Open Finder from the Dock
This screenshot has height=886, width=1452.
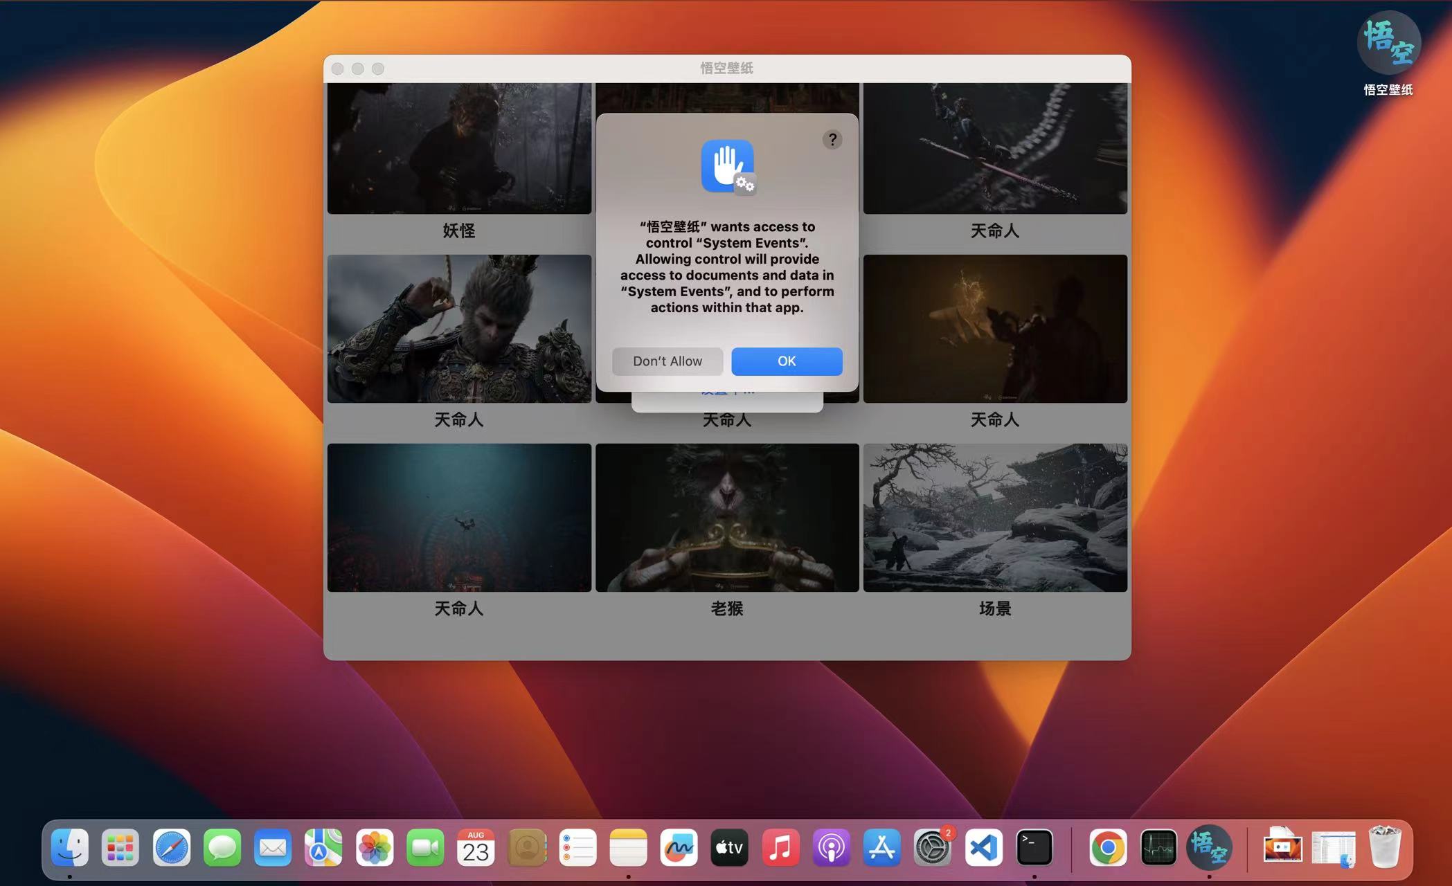coord(70,848)
